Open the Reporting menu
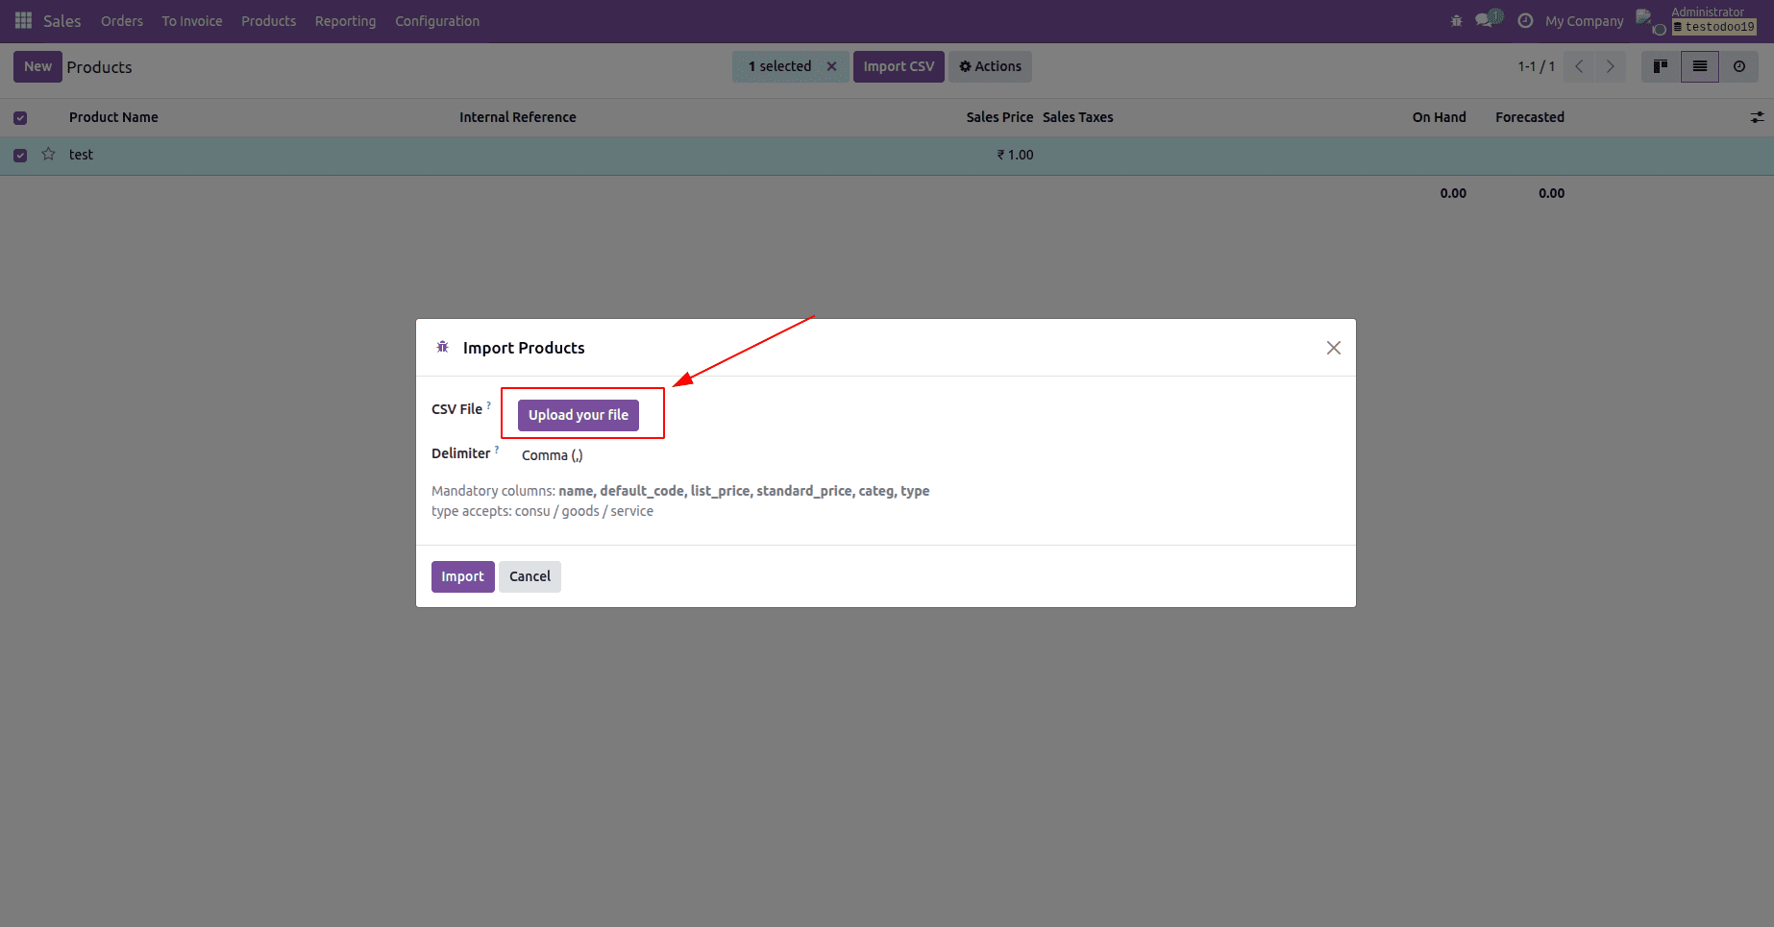1774x927 pixels. point(345,21)
